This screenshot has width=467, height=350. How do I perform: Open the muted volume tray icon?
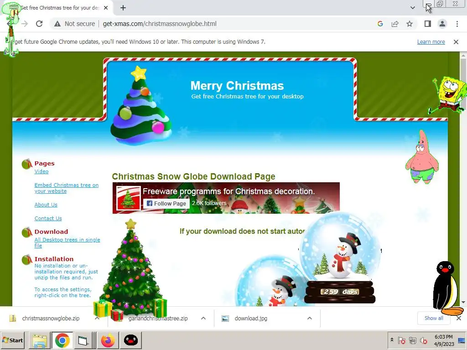click(x=423, y=340)
